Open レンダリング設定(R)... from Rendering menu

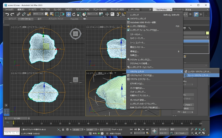[x=155, y=26]
